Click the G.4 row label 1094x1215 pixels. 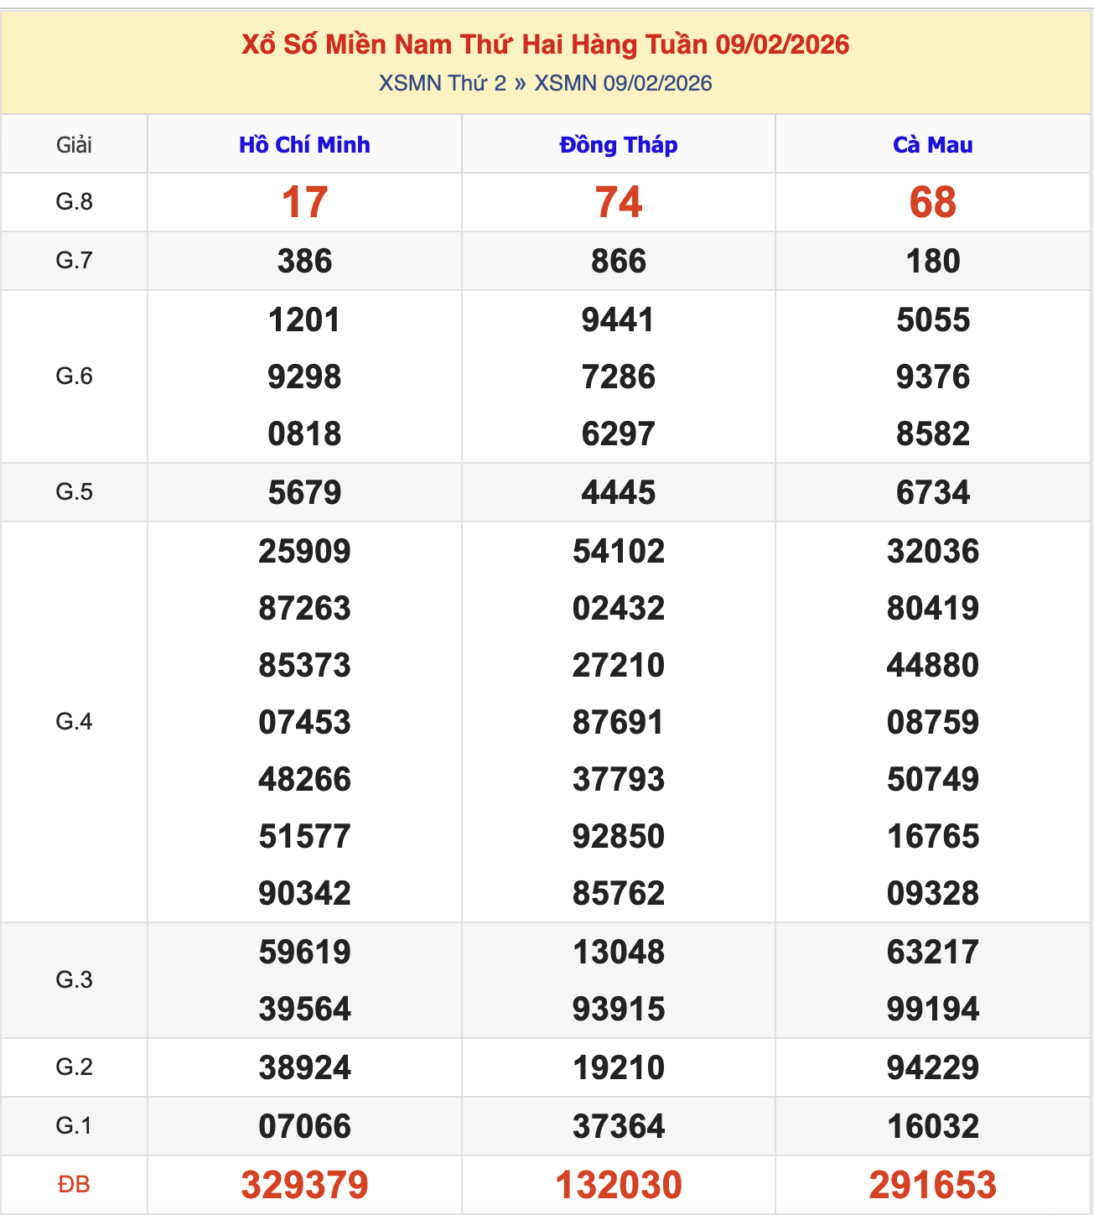coord(74,722)
